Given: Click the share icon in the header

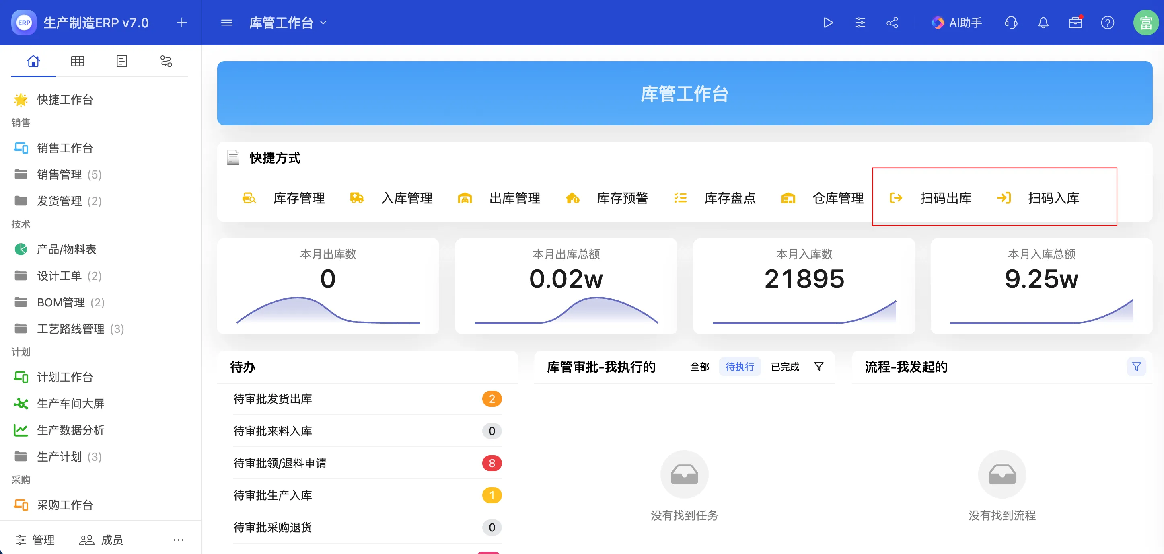Looking at the screenshot, I should tap(892, 23).
